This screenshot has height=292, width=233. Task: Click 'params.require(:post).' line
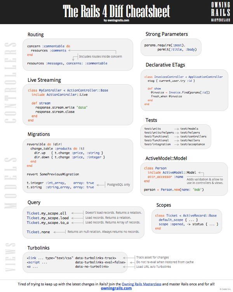point(165,45)
